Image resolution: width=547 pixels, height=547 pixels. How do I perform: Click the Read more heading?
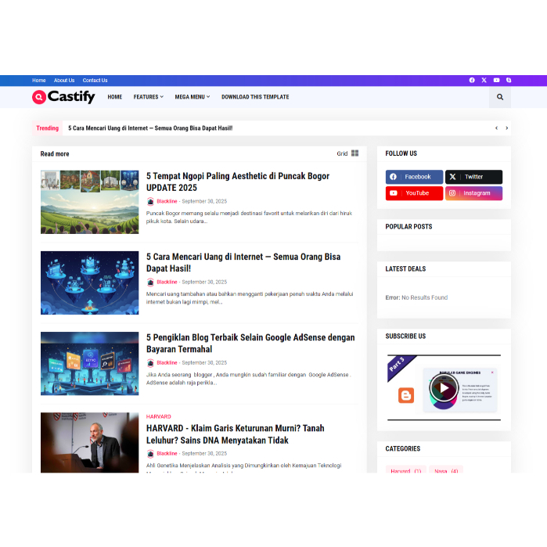pos(55,154)
